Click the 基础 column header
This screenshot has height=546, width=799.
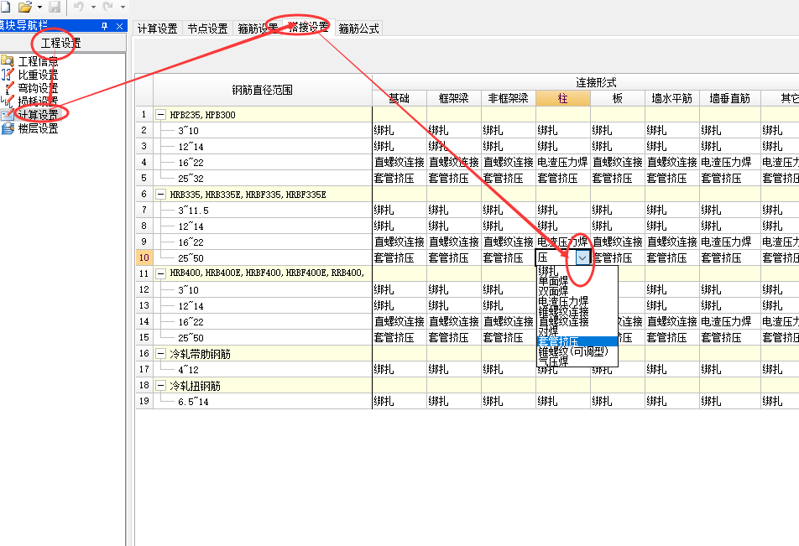[x=399, y=98]
